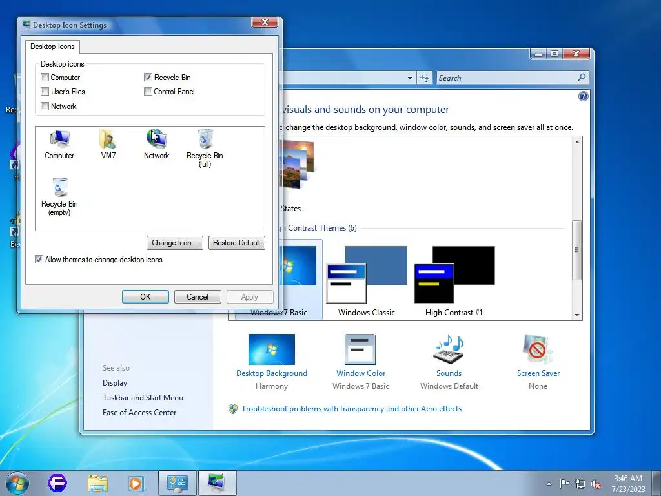Select the Windows 7 Basic theme

[302, 282]
